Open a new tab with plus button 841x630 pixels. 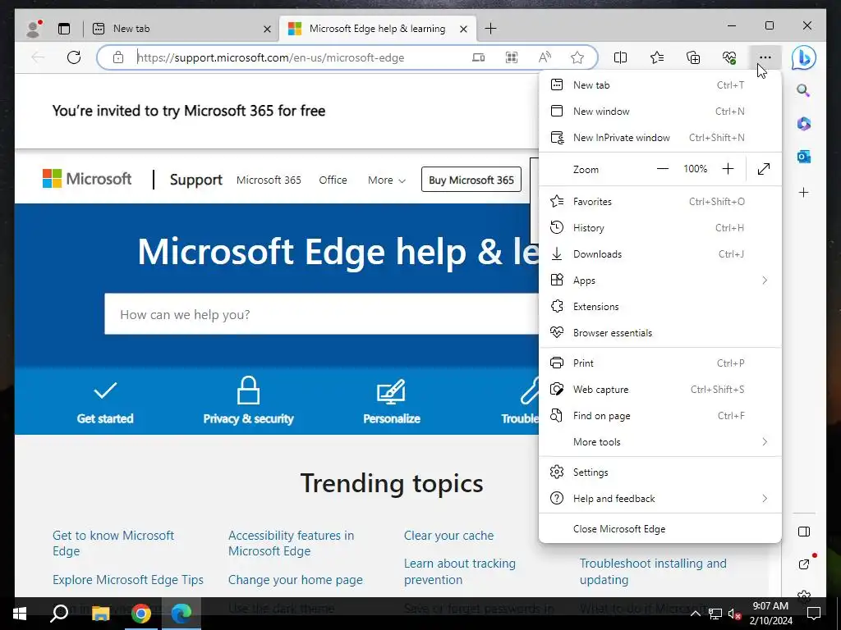click(490, 29)
